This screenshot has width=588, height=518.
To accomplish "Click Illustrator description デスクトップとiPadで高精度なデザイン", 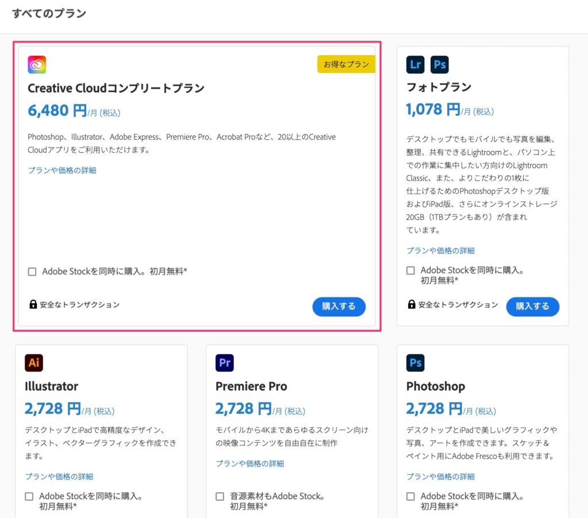I will [100, 443].
